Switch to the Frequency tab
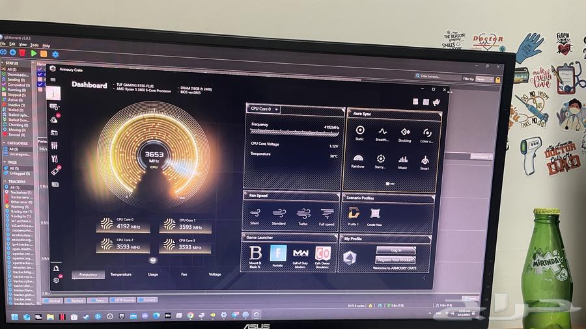The width and height of the screenshot is (586, 329). pyautogui.click(x=88, y=274)
